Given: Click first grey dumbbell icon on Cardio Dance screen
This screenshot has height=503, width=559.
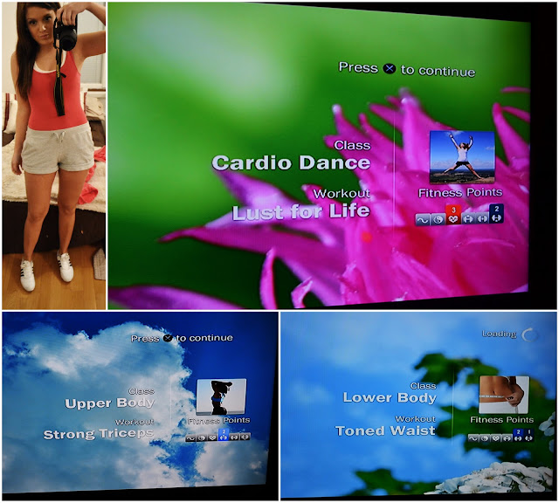Looking at the screenshot, I should click(x=468, y=219).
